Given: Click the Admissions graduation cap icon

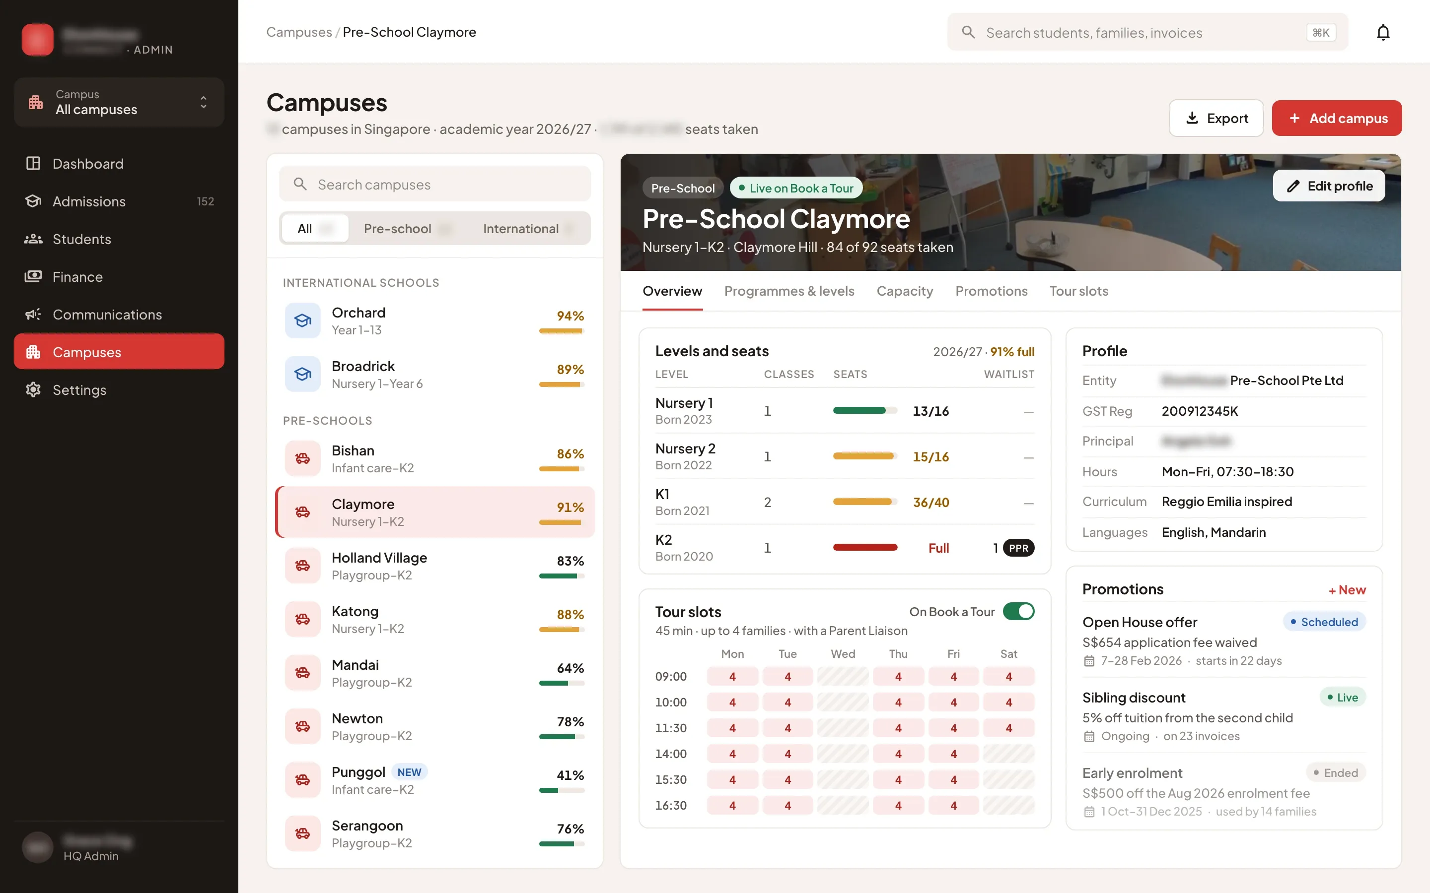Looking at the screenshot, I should coord(33,201).
